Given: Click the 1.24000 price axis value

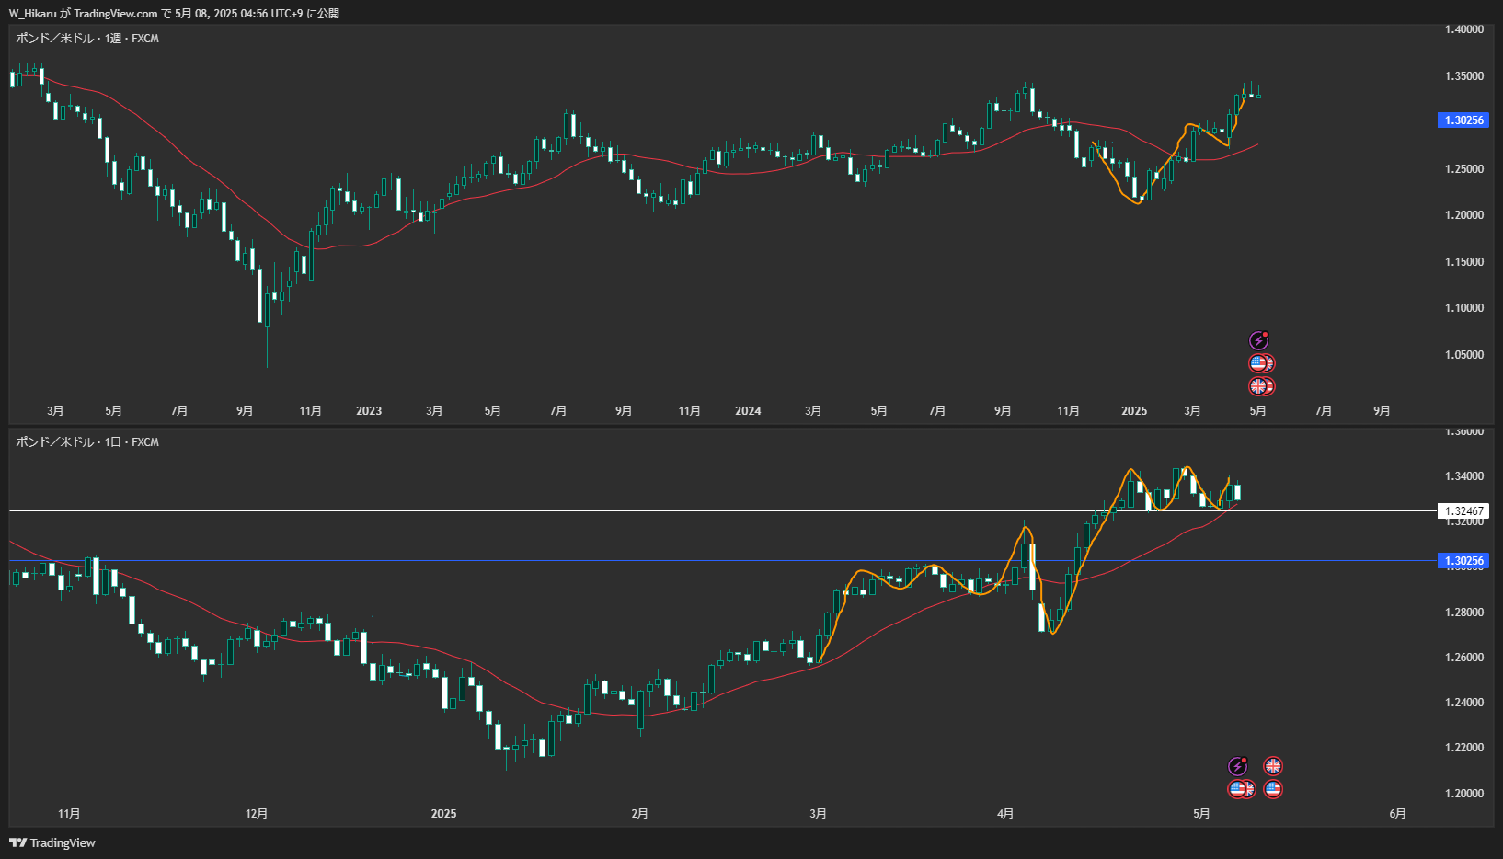Looking at the screenshot, I should coord(1463,703).
